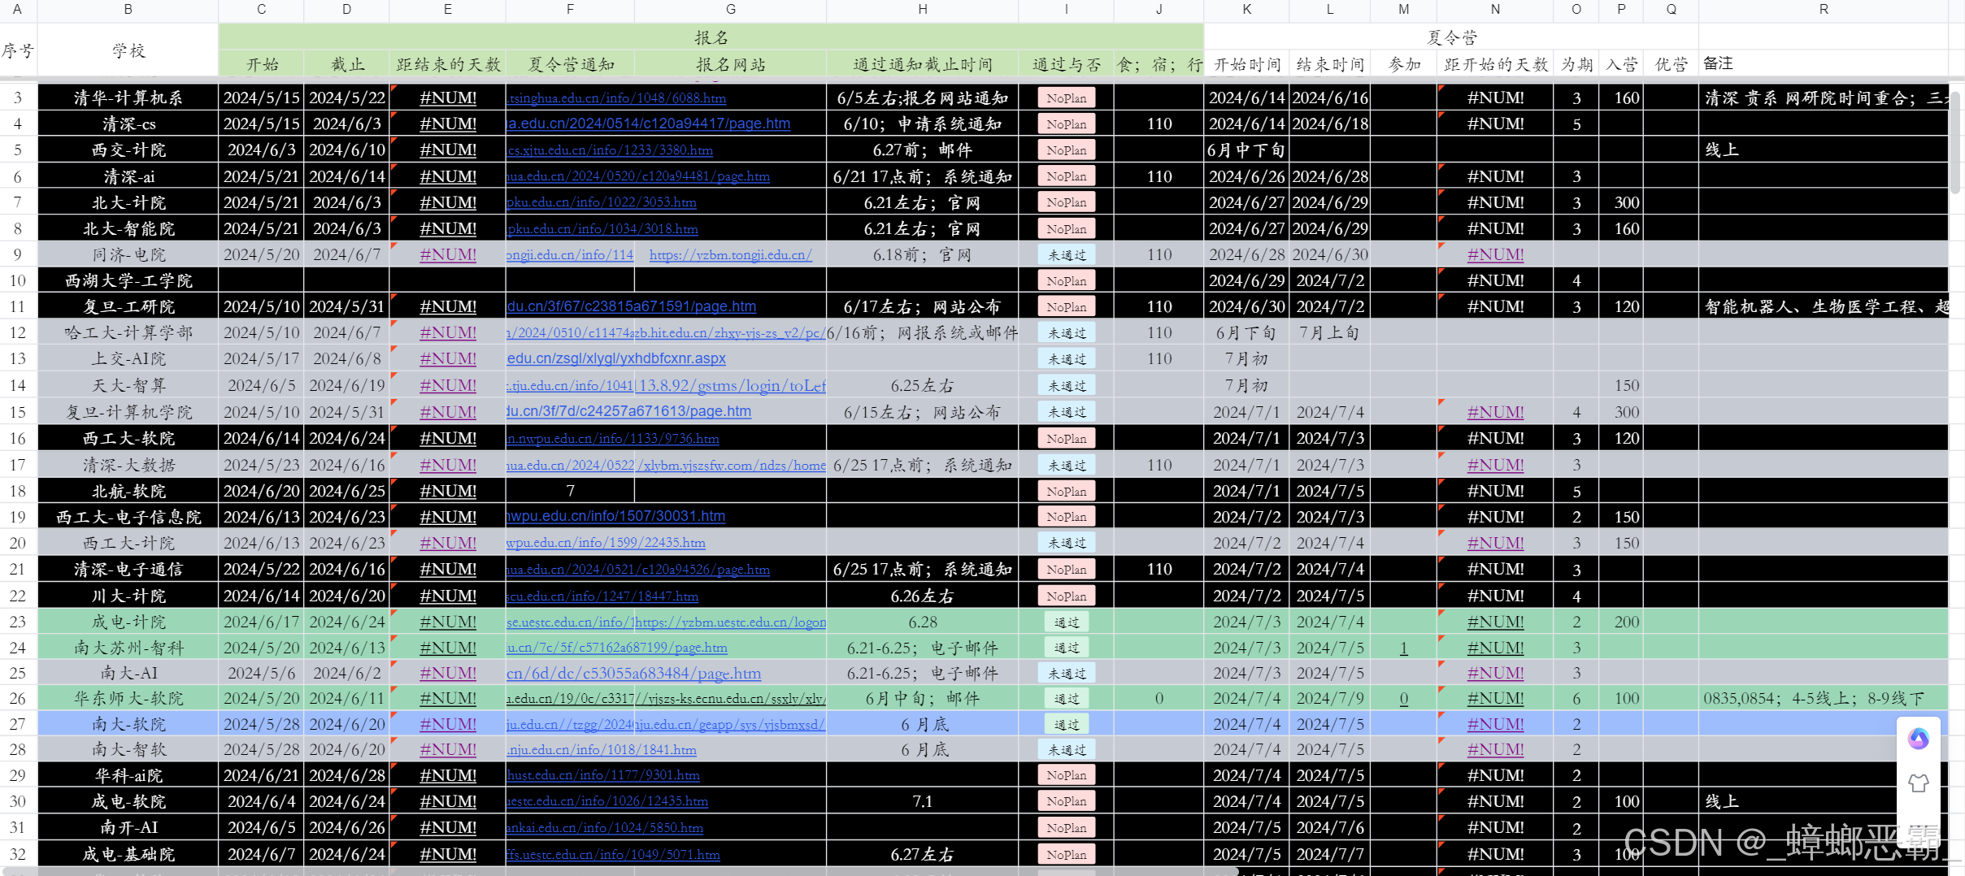The width and height of the screenshot is (1965, 876).
Task: Click the 通过 tag in 南大-软院 row
Action: 1066,725
